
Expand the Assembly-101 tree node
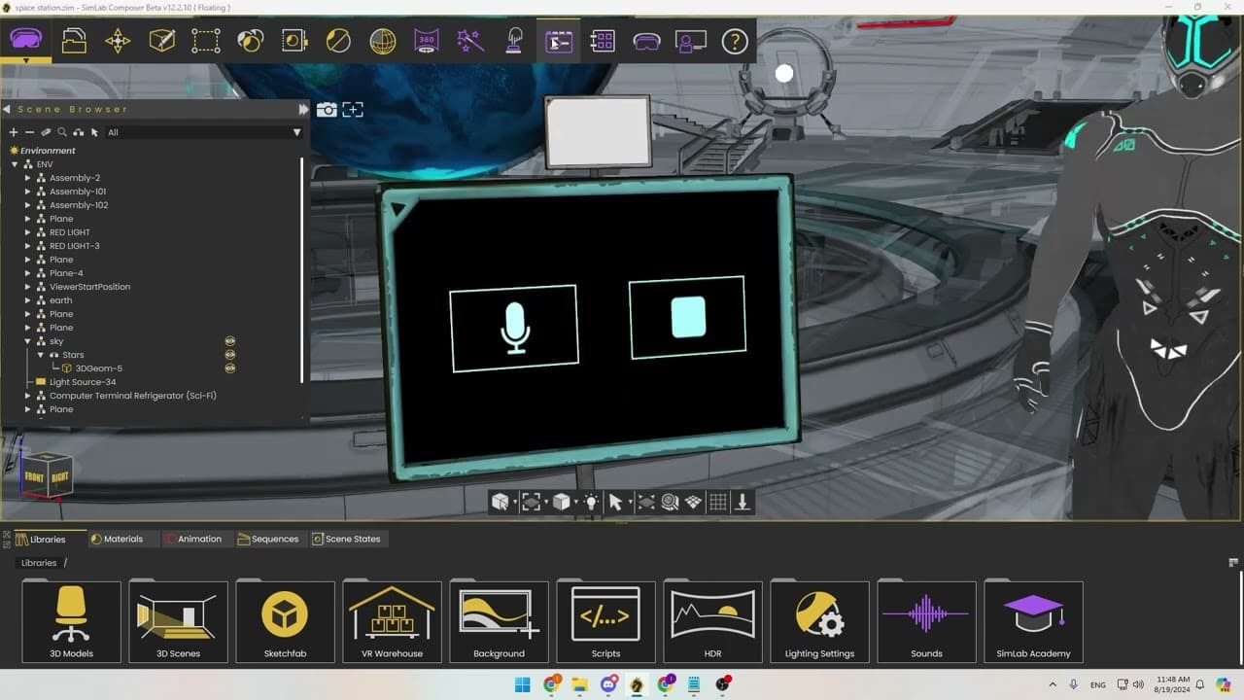pyautogui.click(x=28, y=191)
